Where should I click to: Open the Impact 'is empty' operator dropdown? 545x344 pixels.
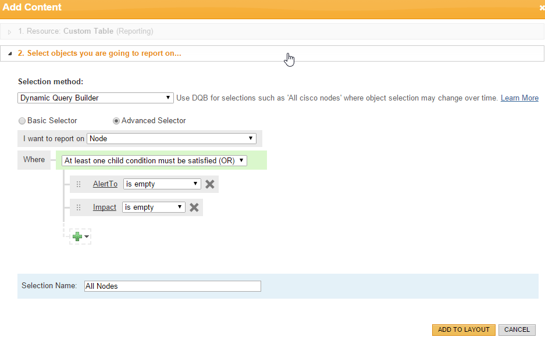[x=154, y=207]
